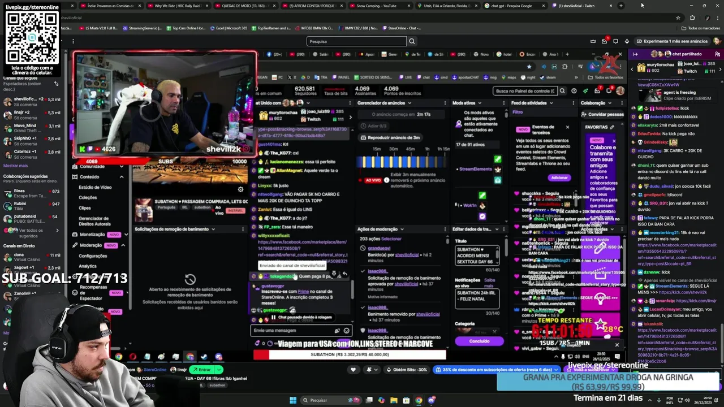Expand Mods ativos panel dropdown

pyautogui.click(x=480, y=103)
